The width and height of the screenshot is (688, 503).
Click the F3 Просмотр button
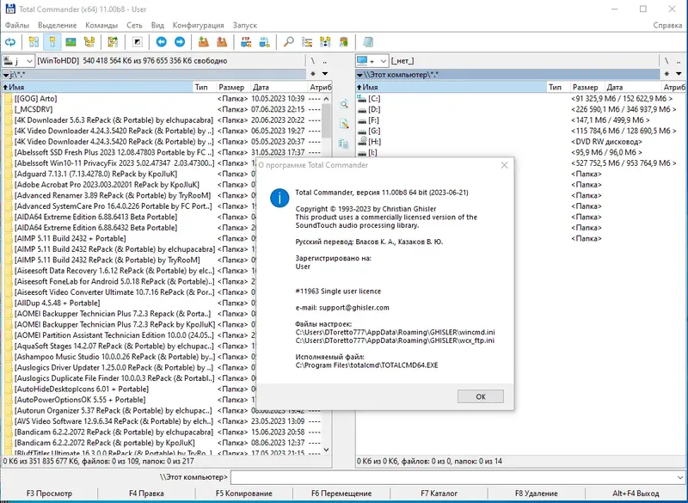pos(49,494)
